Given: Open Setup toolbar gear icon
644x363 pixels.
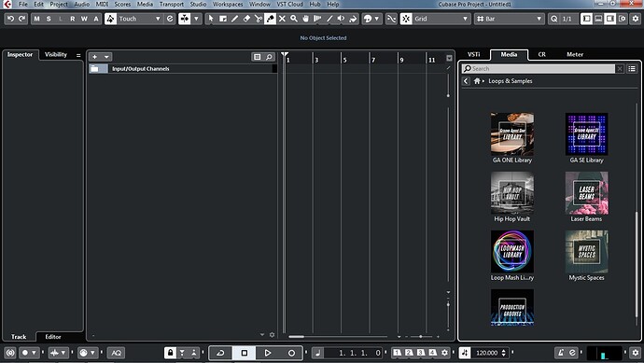Looking at the screenshot, I should (636, 19).
